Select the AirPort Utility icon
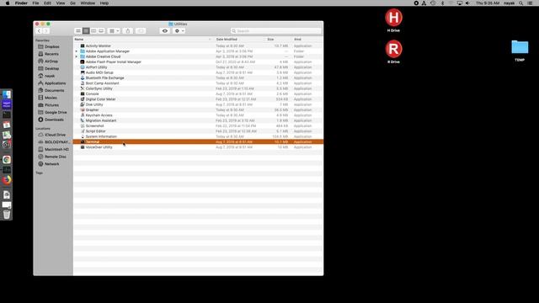Screen dimensions: 539x303 83,67
